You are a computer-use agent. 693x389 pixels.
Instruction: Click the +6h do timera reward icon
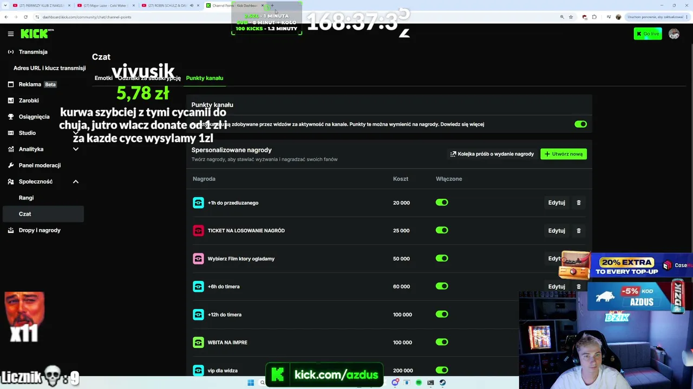tap(198, 286)
